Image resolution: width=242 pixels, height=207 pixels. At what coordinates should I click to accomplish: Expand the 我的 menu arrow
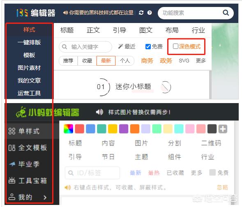45,197
